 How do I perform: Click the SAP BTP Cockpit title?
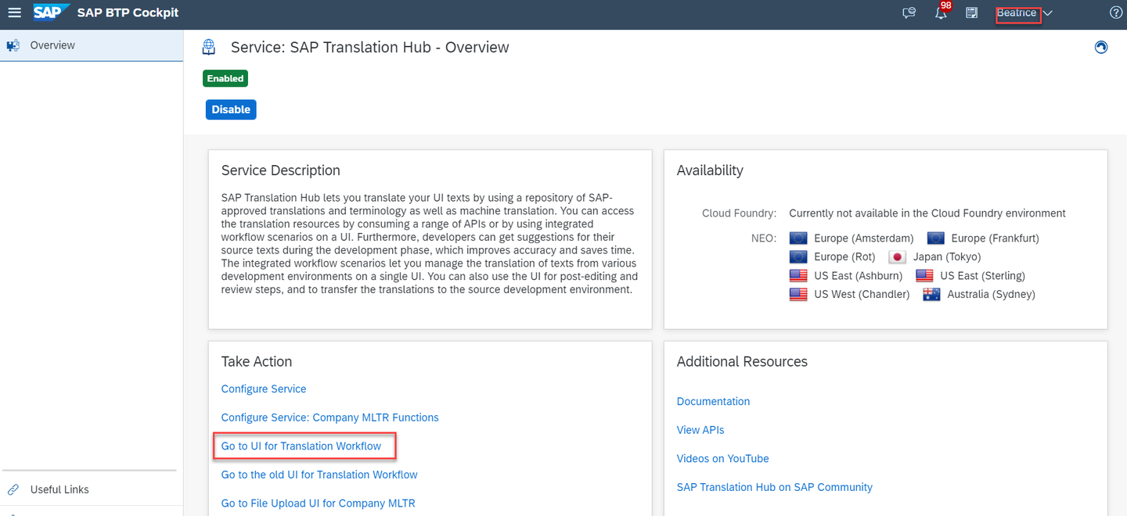tap(128, 13)
